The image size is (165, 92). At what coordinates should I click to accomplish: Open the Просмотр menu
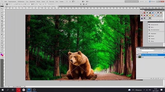pyautogui.click(x=52, y=2)
